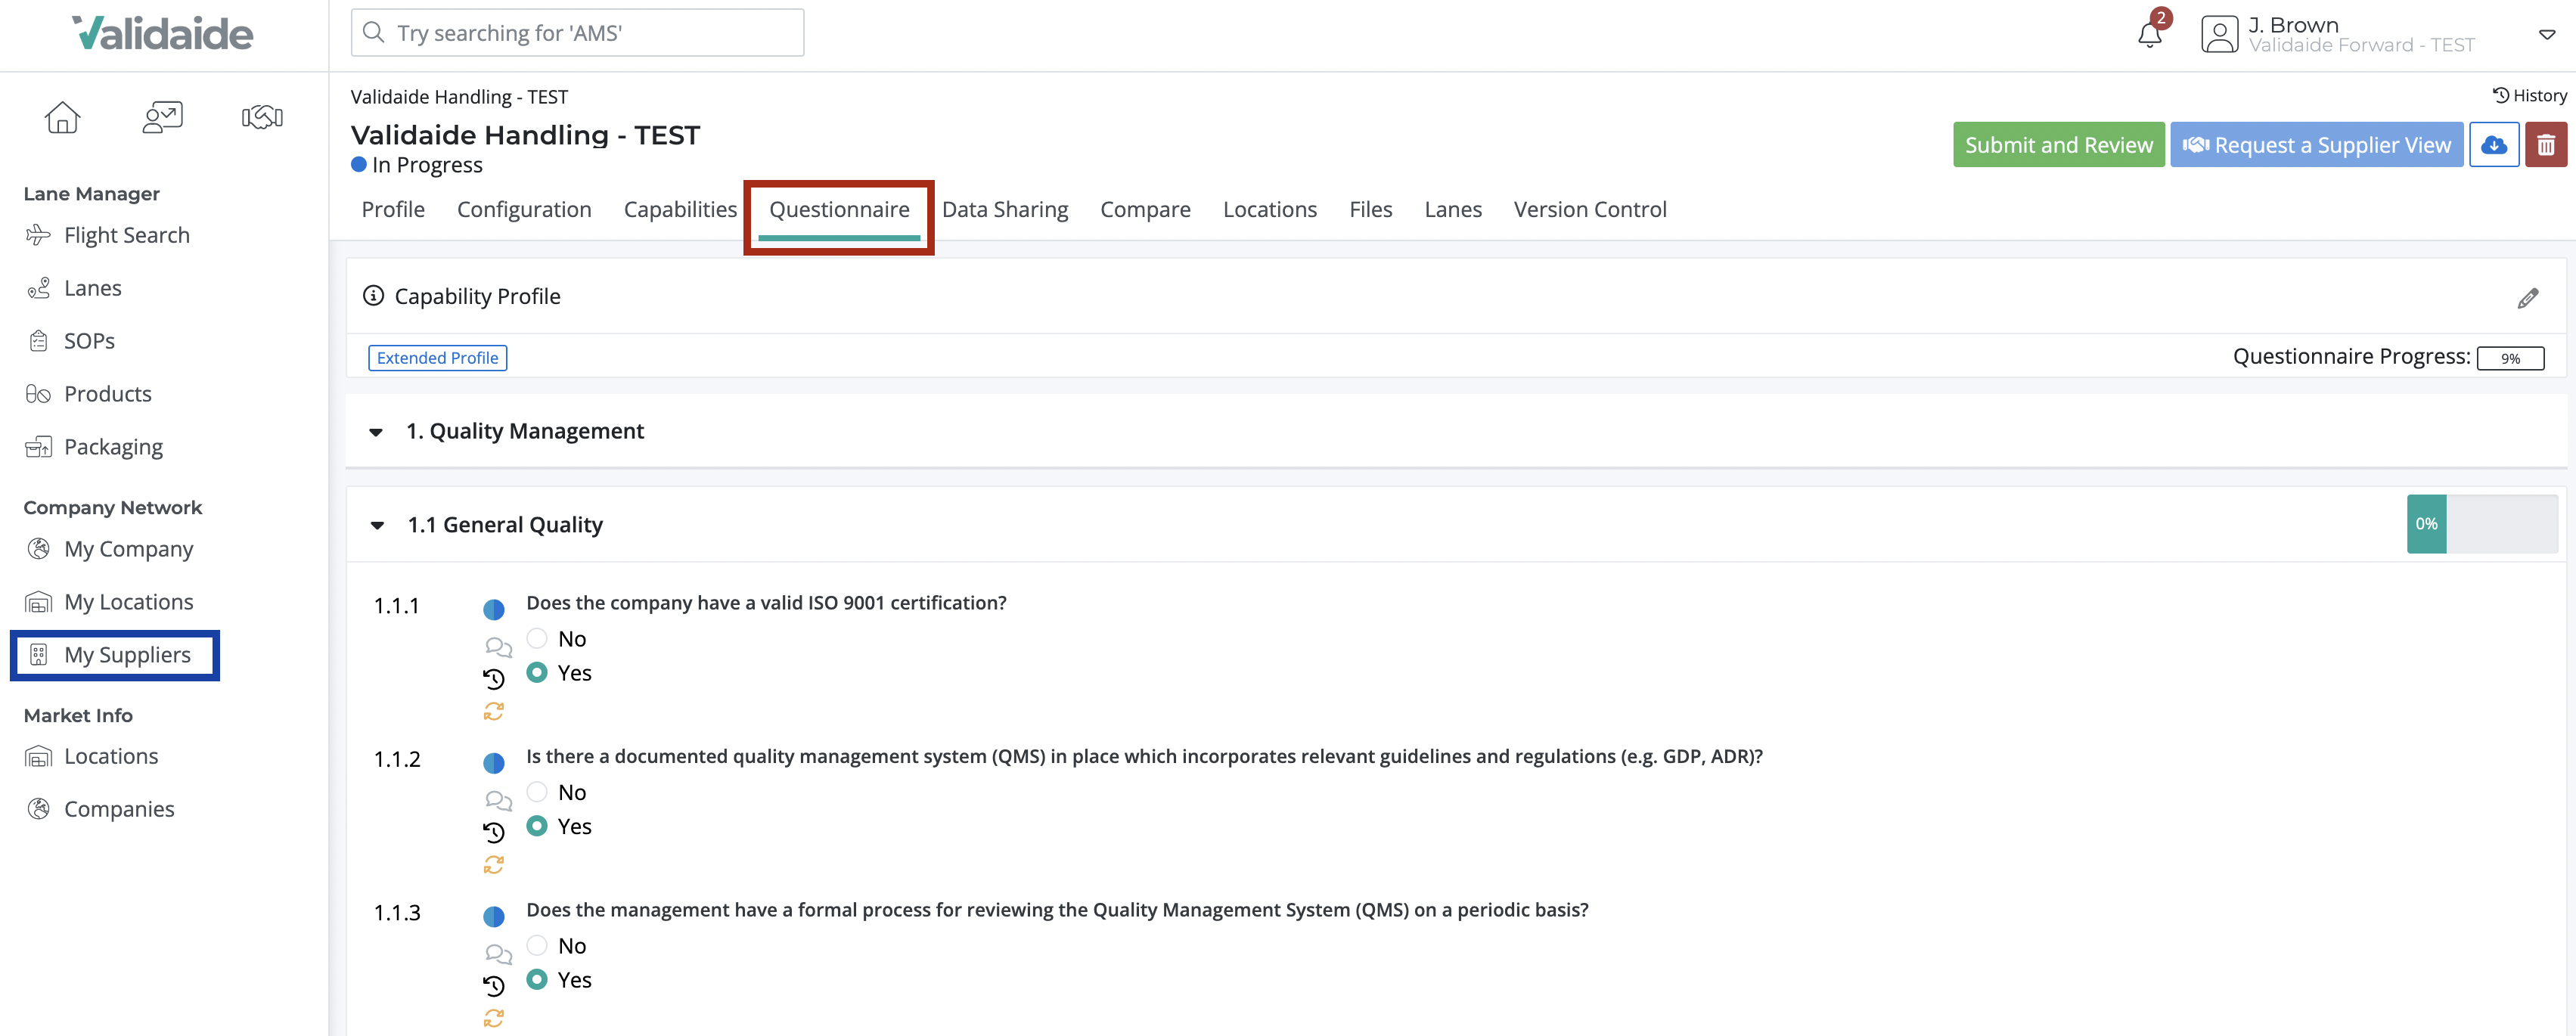The image size is (2576, 1036).
Task: Click blue status dot for question 1.1.2
Action: tap(494, 763)
